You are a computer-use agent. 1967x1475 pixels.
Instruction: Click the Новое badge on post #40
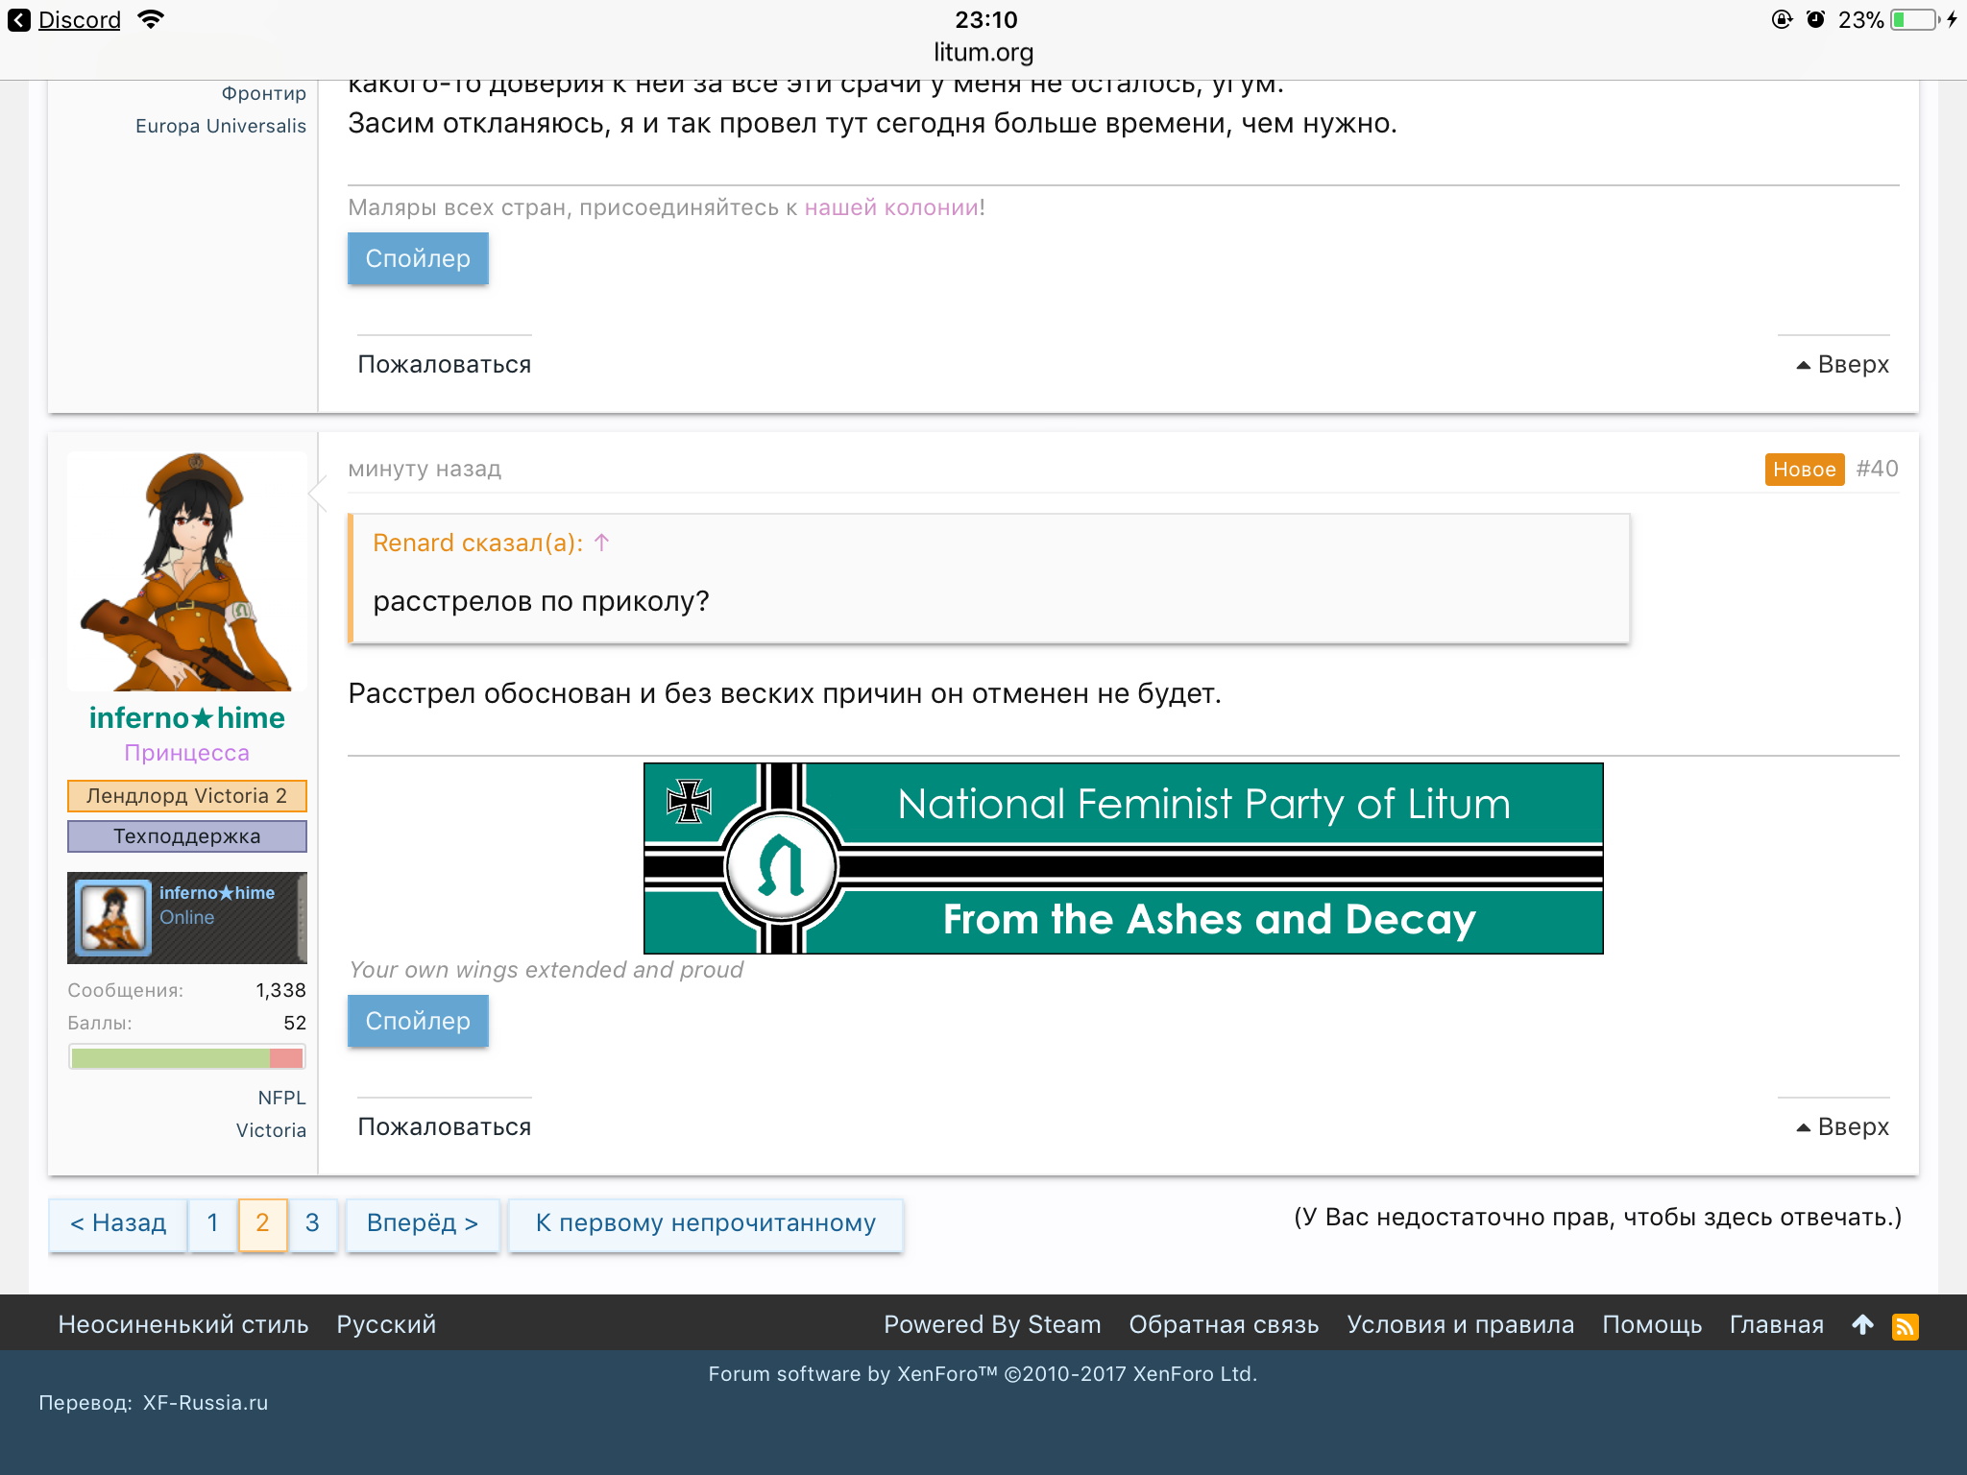(x=1804, y=470)
